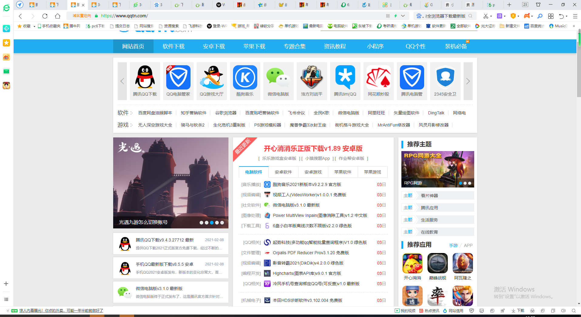
Task: Open the 骑马与砍杀2 game link
Action: coord(193,125)
